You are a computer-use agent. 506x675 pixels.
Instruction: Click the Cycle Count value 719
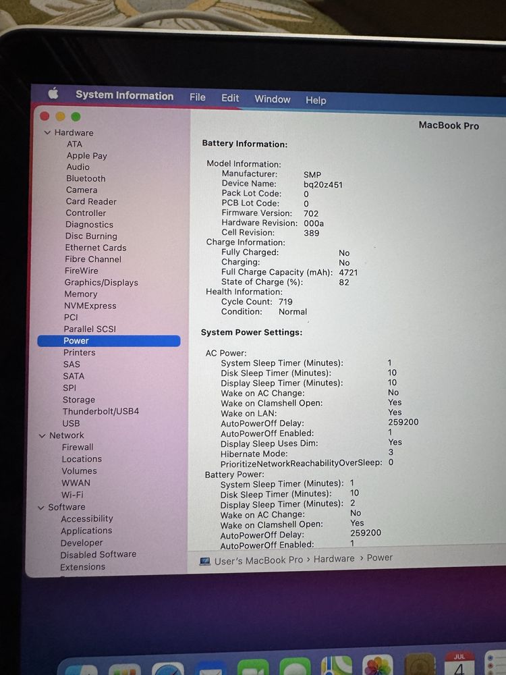285,302
